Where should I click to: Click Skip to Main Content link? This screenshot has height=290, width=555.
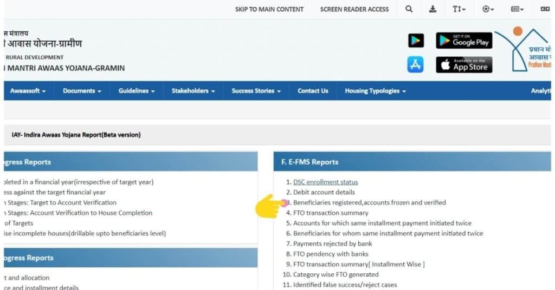coord(269,10)
